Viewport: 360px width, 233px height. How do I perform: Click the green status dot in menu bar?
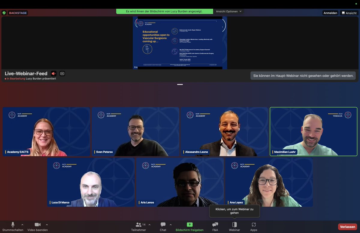356,4
